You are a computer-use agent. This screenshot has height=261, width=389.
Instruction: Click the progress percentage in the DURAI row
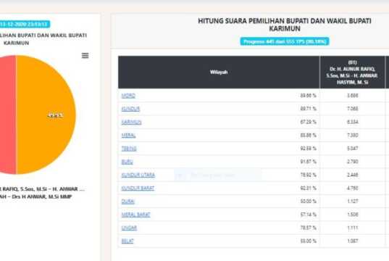(x=308, y=202)
